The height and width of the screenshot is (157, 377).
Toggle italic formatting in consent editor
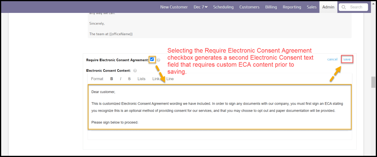(x=121, y=79)
